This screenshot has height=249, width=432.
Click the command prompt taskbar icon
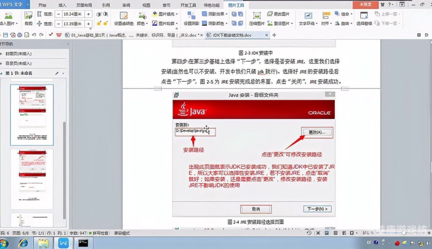[83, 243]
